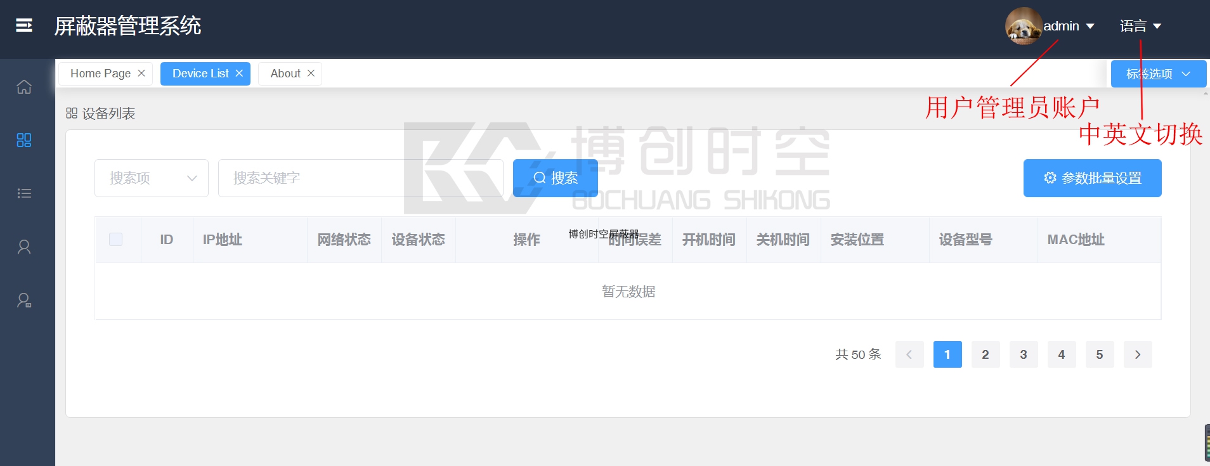The image size is (1210, 466).
Task: Click the 关机时间 column header
Action: pyautogui.click(x=783, y=240)
